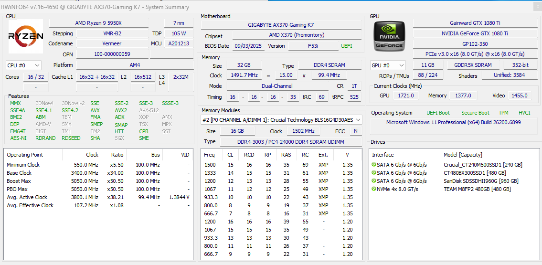Click the NVIDIA GeForce logo image

390,36
